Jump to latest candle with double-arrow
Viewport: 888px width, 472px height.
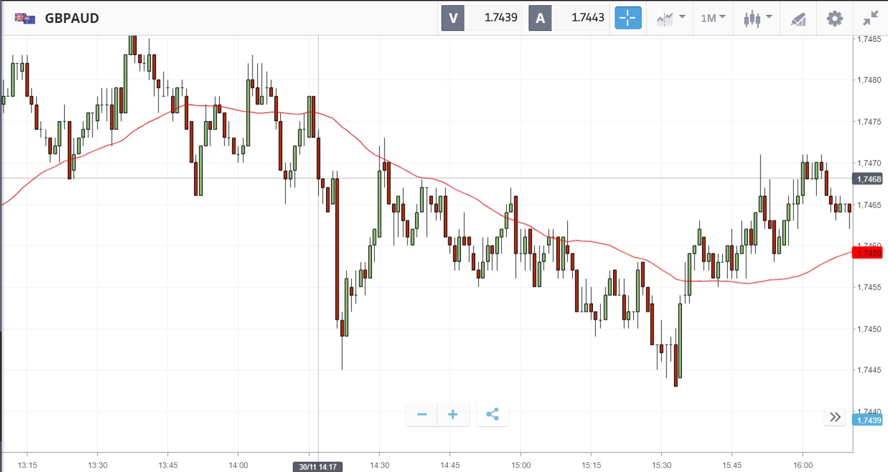point(835,417)
